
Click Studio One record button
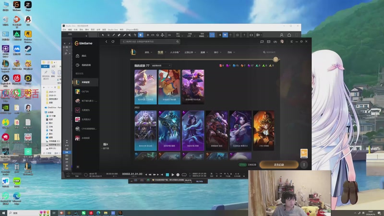tap(178, 175)
